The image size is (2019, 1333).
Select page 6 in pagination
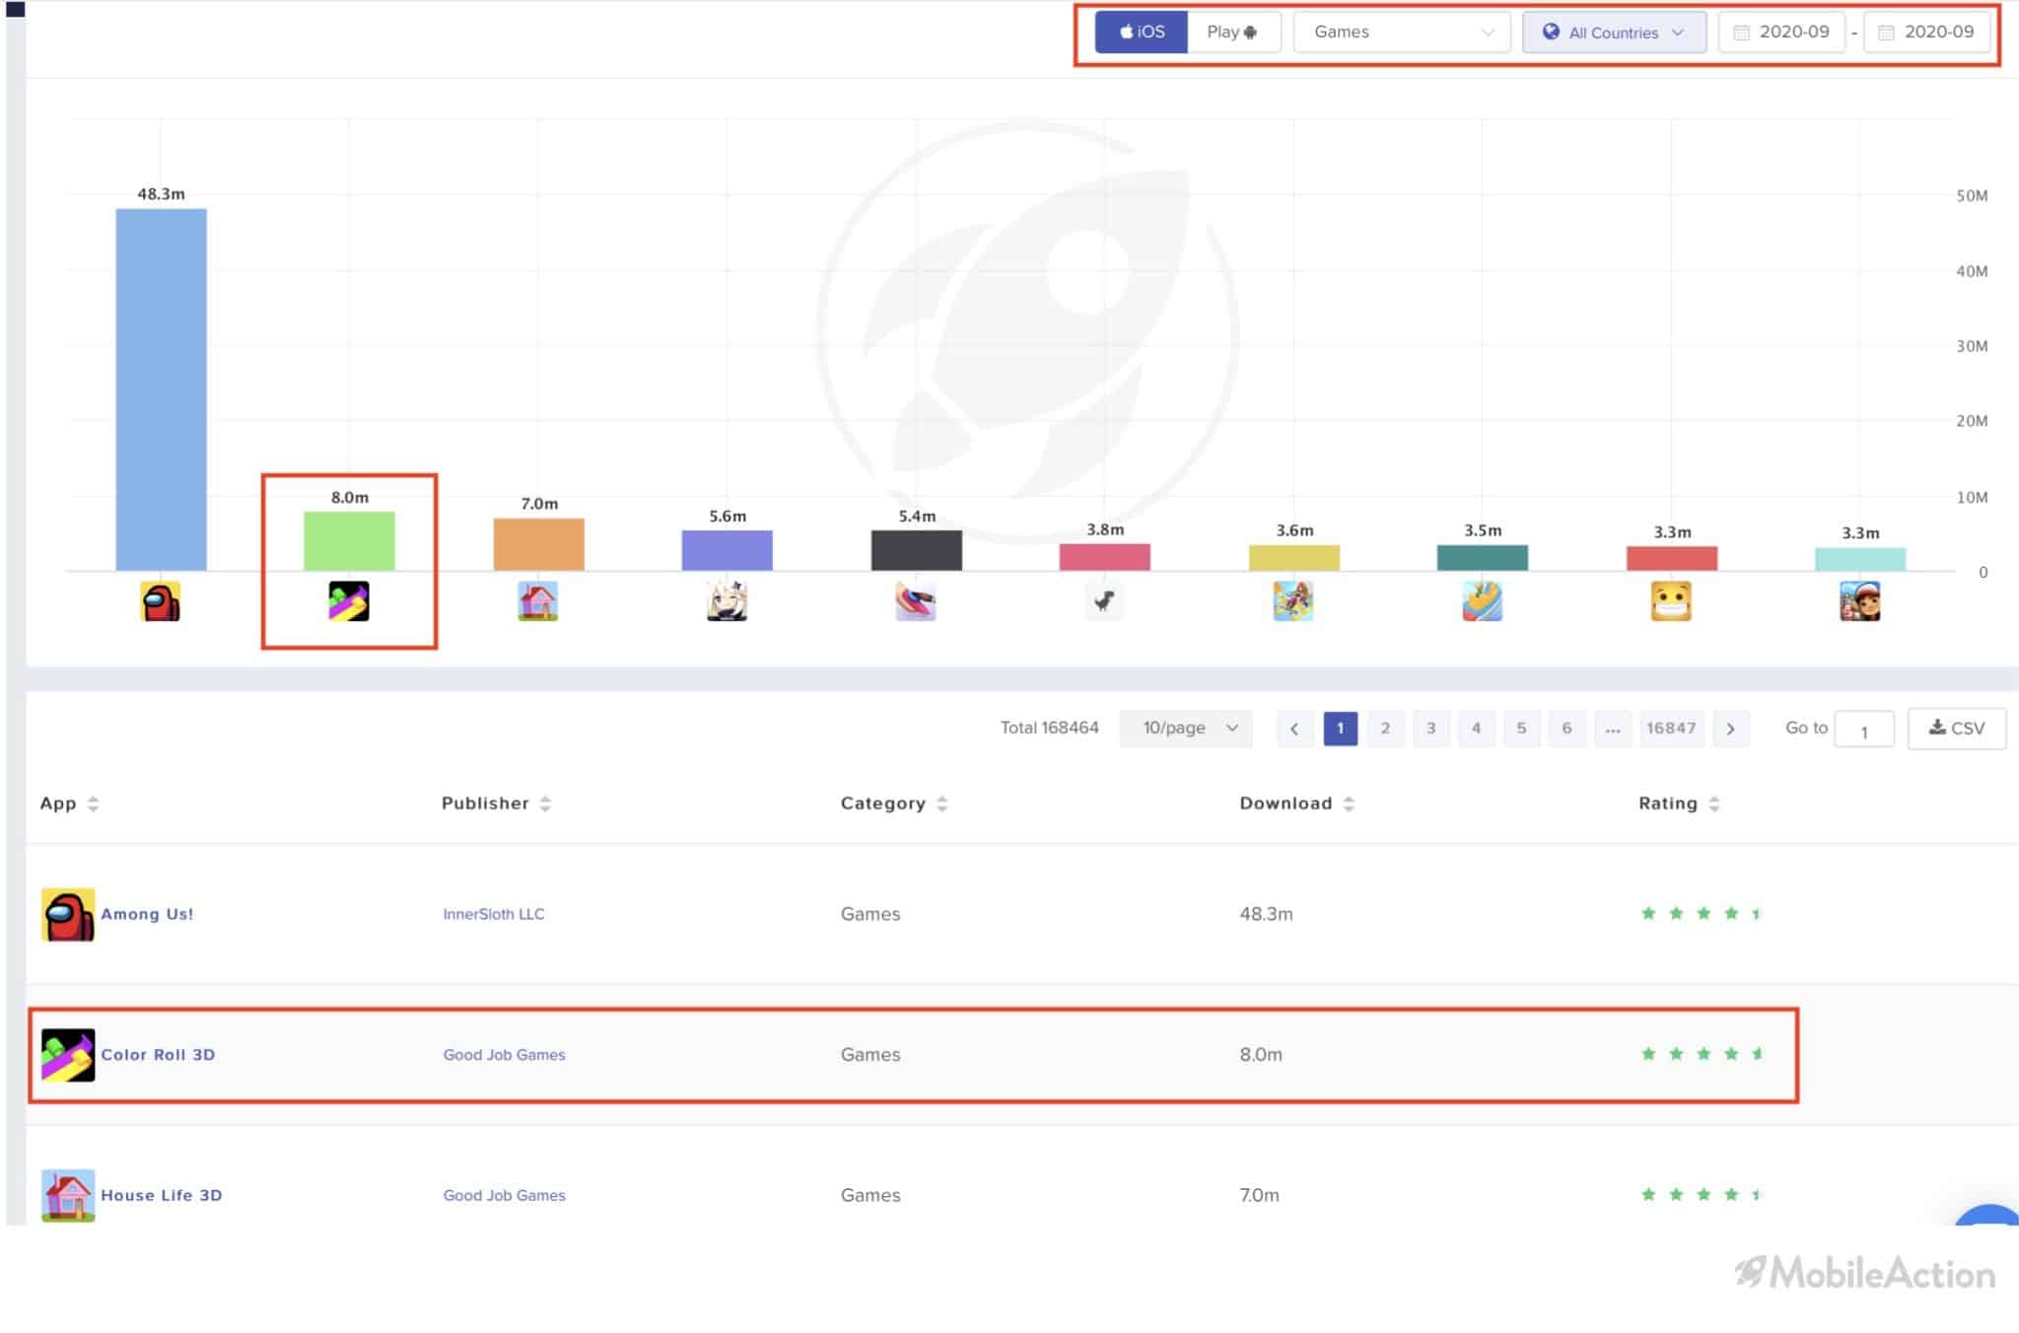tap(1566, 729)
